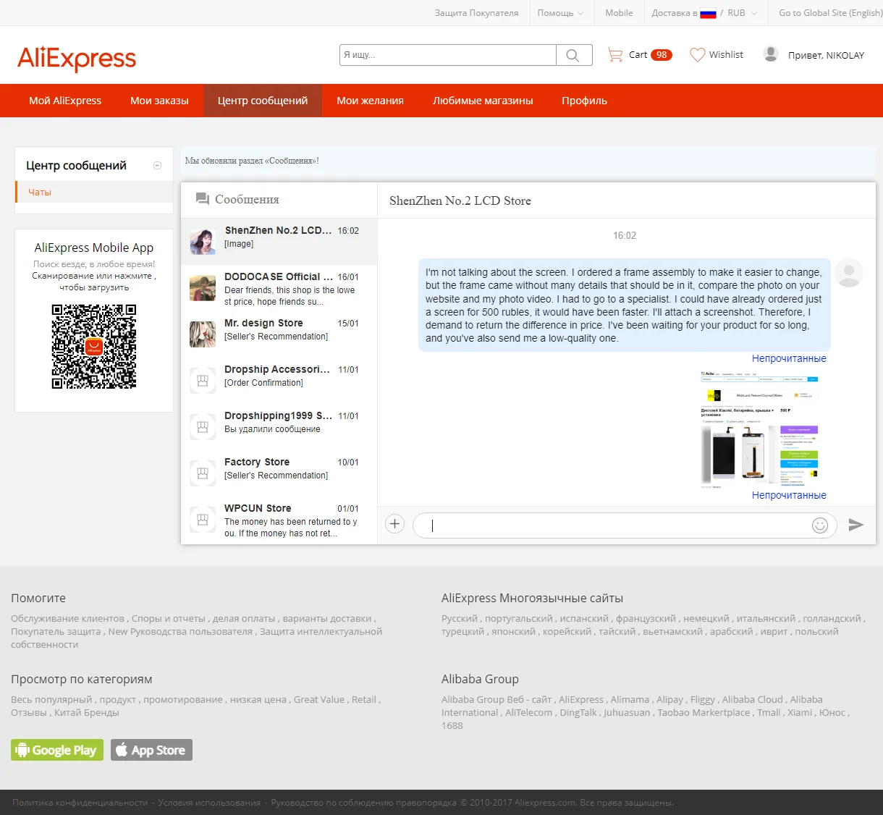Open the emoji picker smiley
This screenshot has width=883, height=815.
pos(820,525)
